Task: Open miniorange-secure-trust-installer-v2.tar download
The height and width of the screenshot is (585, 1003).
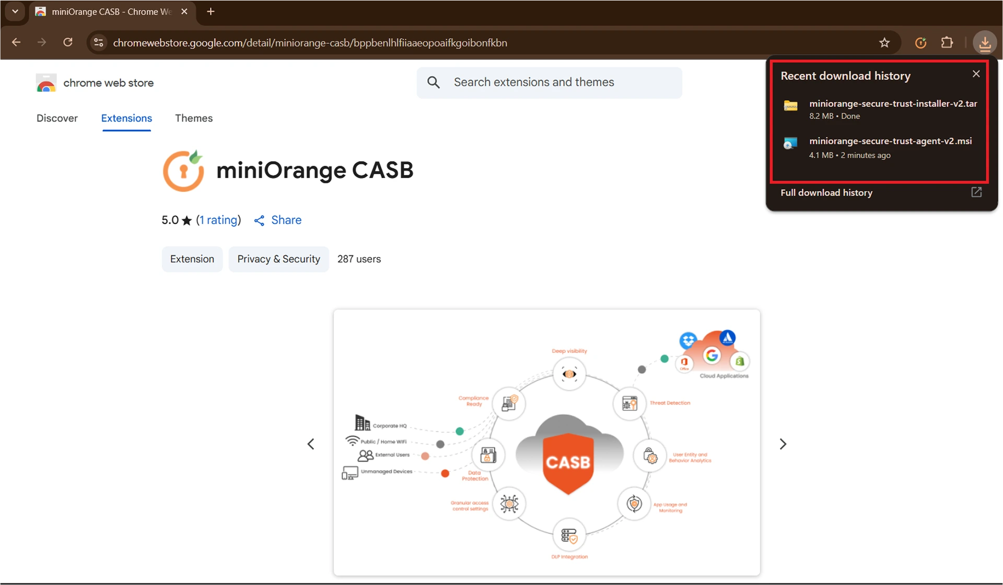Action: (x=892, y=104)
